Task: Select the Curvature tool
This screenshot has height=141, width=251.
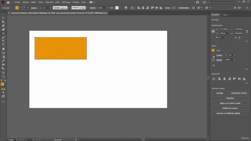Action: [3, 29]
